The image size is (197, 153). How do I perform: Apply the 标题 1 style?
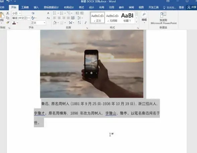[x=127, y=18]
